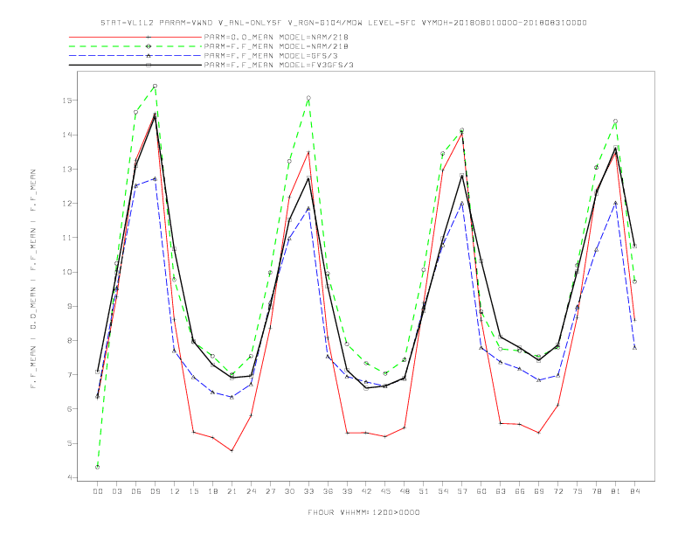Image resolution: width=692 pixels, height=535 pixels.
Task: Click y-axis tick label 5
Action: click(69, 443)
